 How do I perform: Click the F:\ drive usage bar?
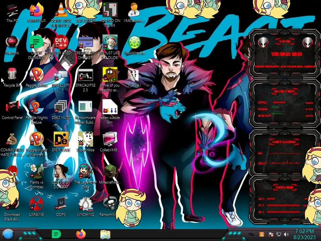click(283, 205)
